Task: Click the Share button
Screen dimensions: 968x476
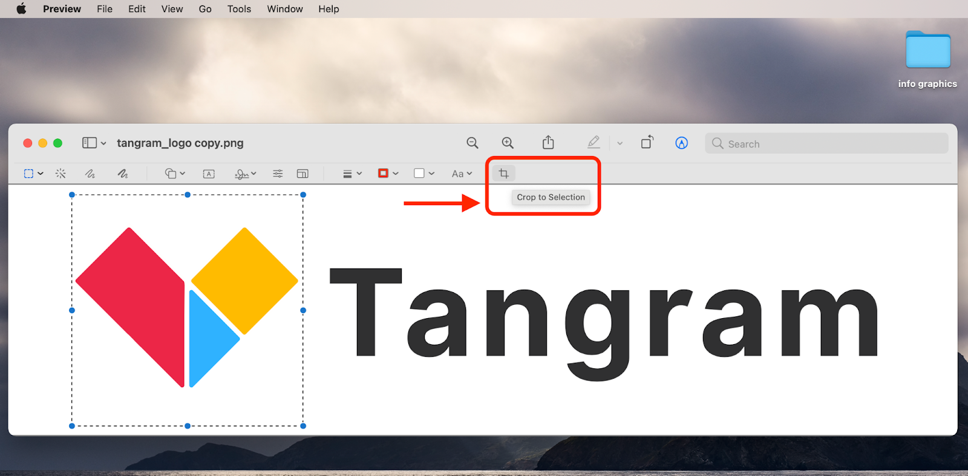Action: [x=548, y=142]
